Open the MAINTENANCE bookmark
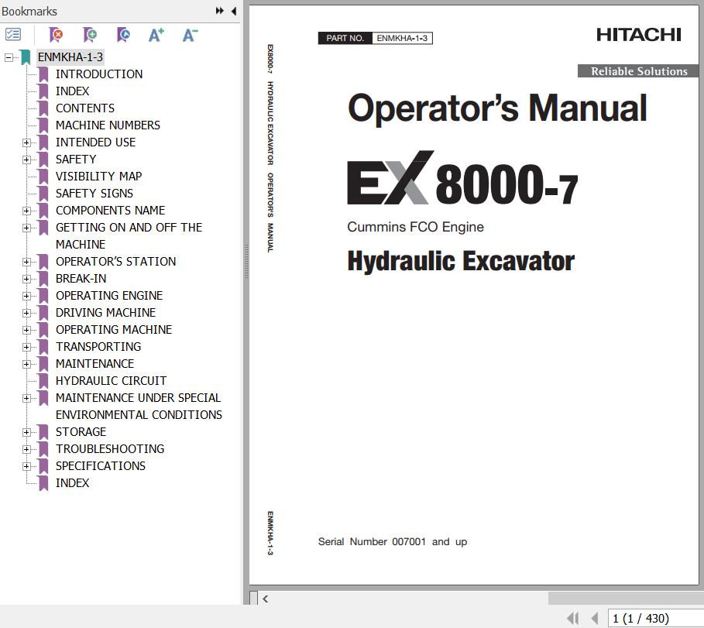Screen dimensions: 704x628 [94, 364]
